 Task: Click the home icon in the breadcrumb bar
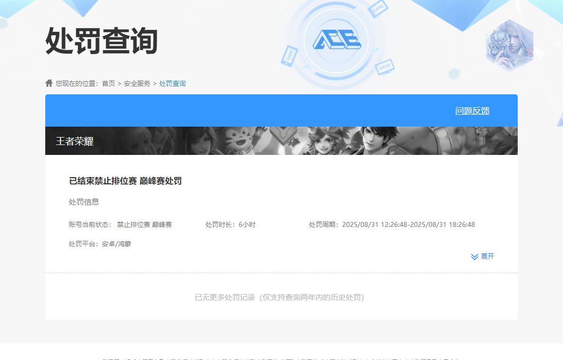[48, 83]
